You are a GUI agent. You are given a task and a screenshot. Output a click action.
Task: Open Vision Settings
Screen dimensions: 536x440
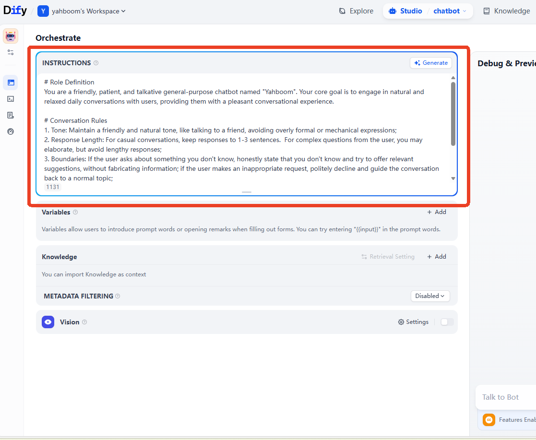point(413,322)
